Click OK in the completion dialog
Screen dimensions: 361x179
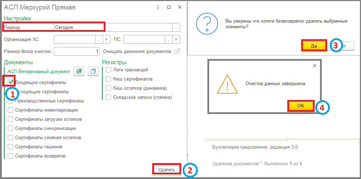click(x=301, y=106)
